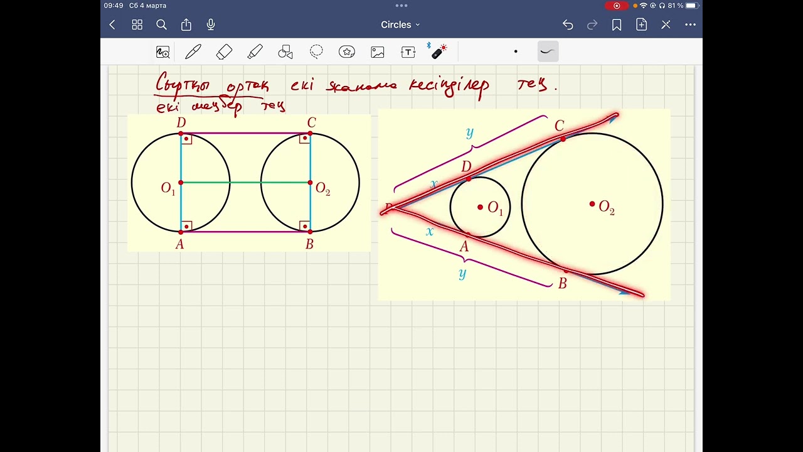Tap the red screen recording indicator
The width and height of the screenshot is (803, 452).
click(617, 6)
